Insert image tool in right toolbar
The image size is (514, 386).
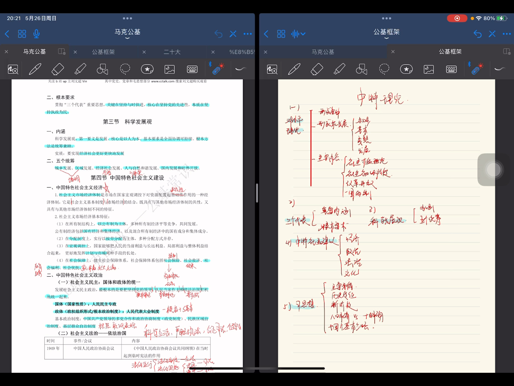click(x=429, y=69)
